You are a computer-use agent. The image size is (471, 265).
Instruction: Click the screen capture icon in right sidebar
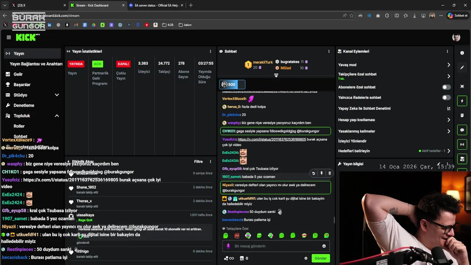click(462, 86)
